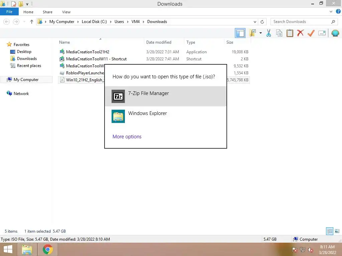Choose 7-Zip File Manager to open iso
The height and width of the screenshot is (256, 342).
point(166,96)
